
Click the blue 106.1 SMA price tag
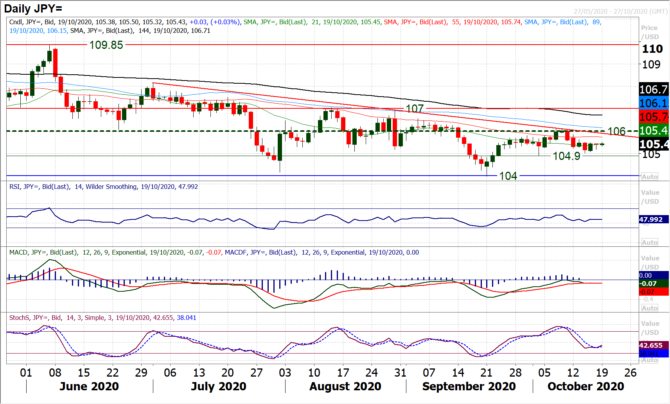coord(654,103)
